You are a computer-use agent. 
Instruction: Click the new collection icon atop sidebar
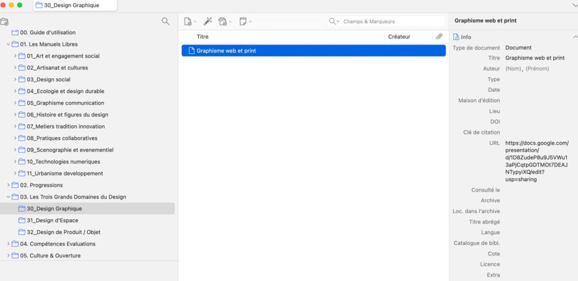(x=5, y=22)
